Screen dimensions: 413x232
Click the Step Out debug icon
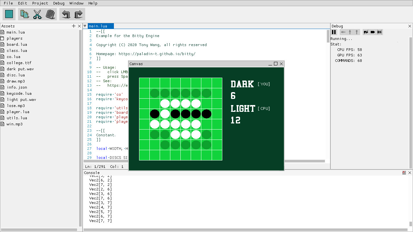(x=356, y=32)
